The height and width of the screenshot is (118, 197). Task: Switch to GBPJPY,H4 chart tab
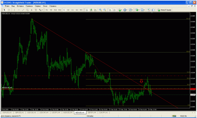pos(92,113)
